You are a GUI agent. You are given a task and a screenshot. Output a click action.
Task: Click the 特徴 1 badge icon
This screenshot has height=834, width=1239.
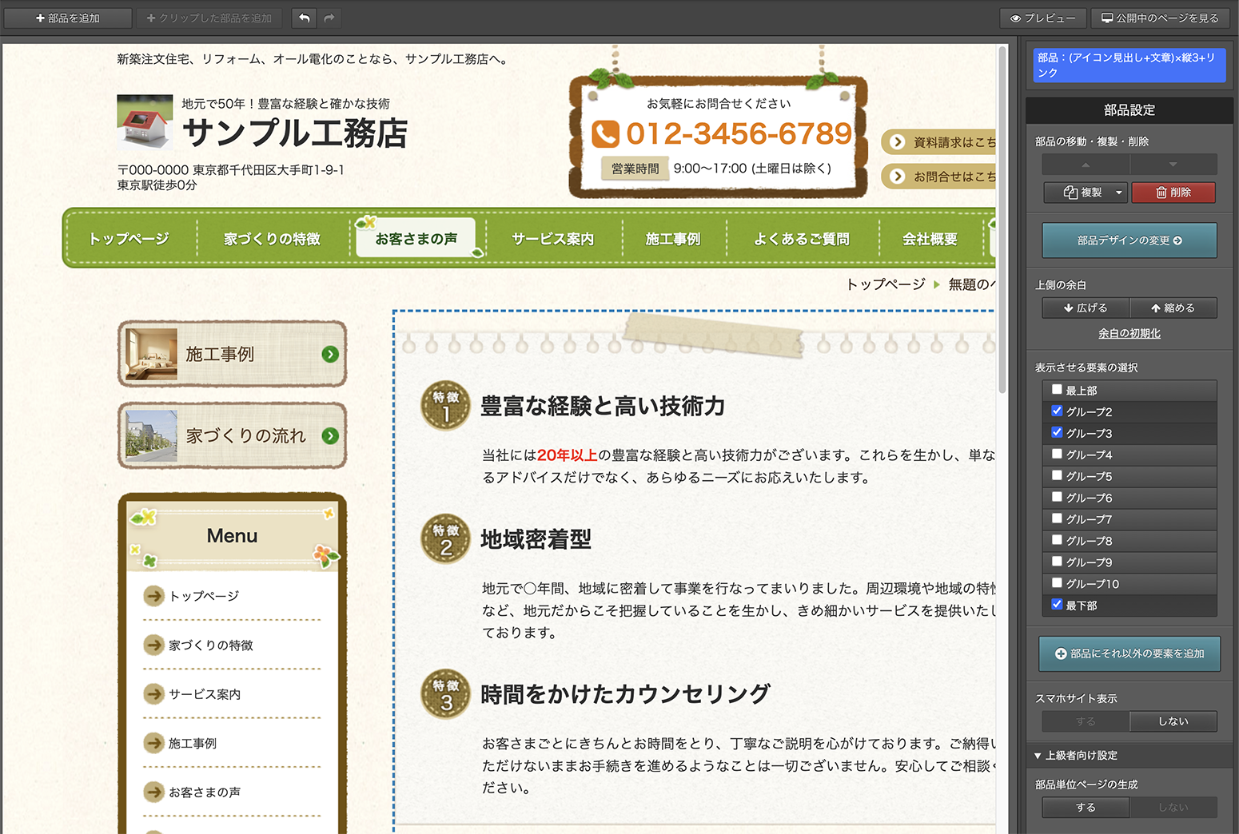point(445,406)
